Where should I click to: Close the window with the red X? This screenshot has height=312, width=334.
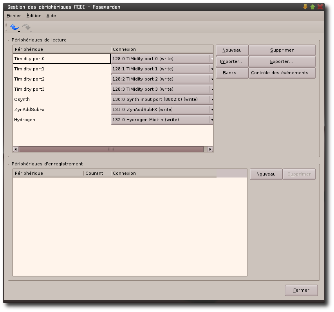320,7
